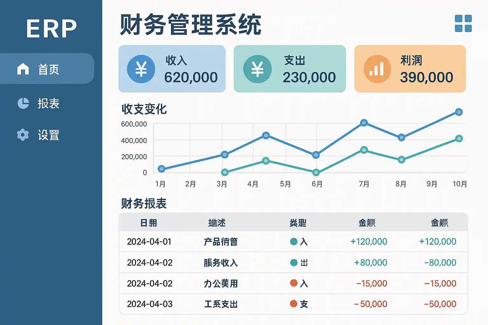The height and width of the screenshot is (325, 488).
Task: Click the home icon beside 首页
Action: click(23, 69)
